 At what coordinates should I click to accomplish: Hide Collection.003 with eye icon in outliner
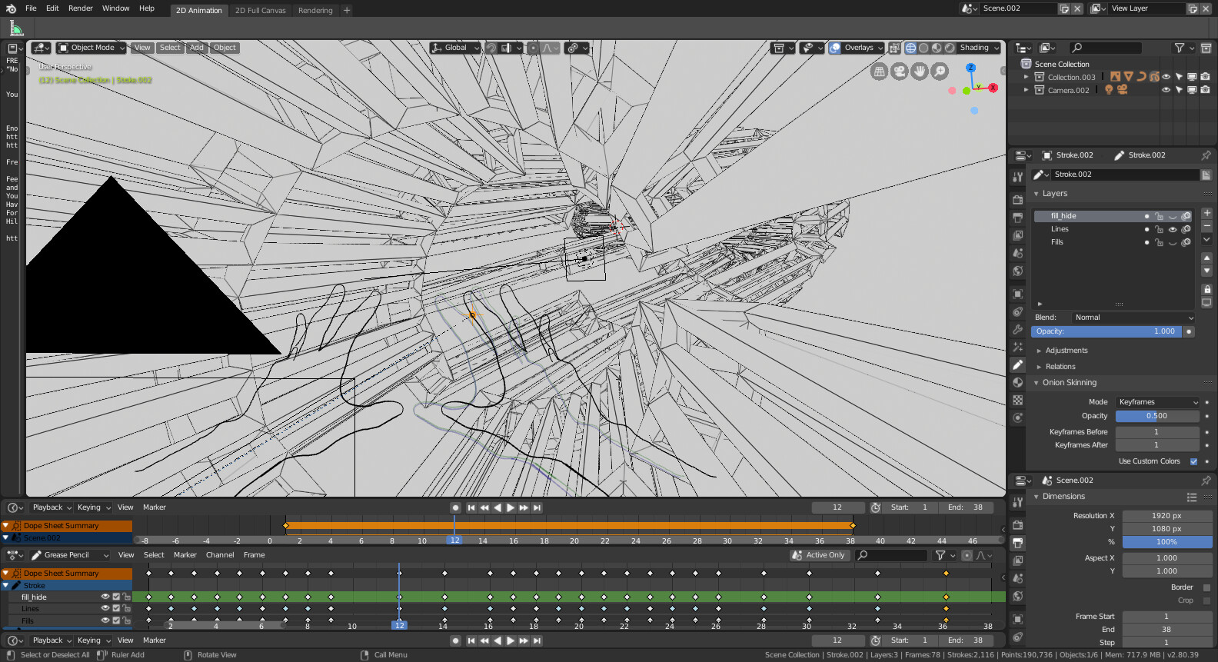point(1166,77)
